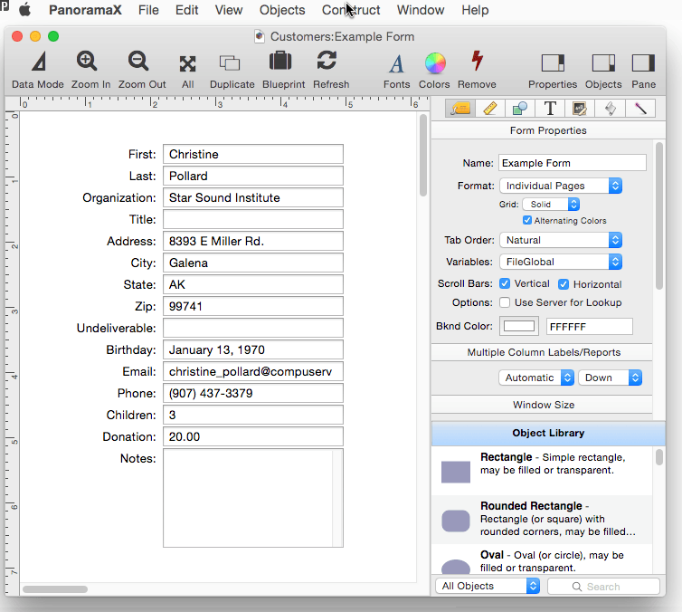Toggle the Objects panel icon
This screenshot has width=682, height=612.
pyautogui.click(x=603, y=63)
